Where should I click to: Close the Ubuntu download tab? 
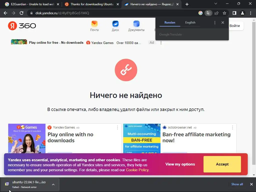118,4
